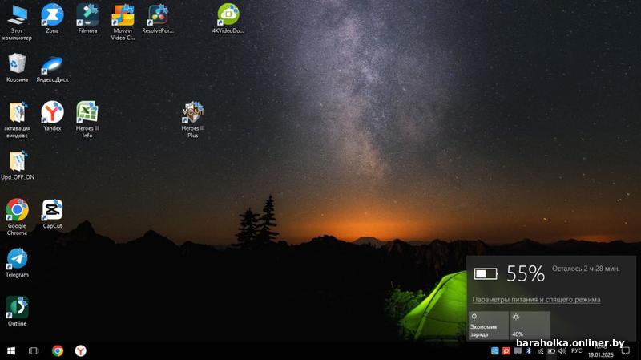Launch Chrome from the taskbar
This screenshot has width=641, height=360.
tap(58, 350)
